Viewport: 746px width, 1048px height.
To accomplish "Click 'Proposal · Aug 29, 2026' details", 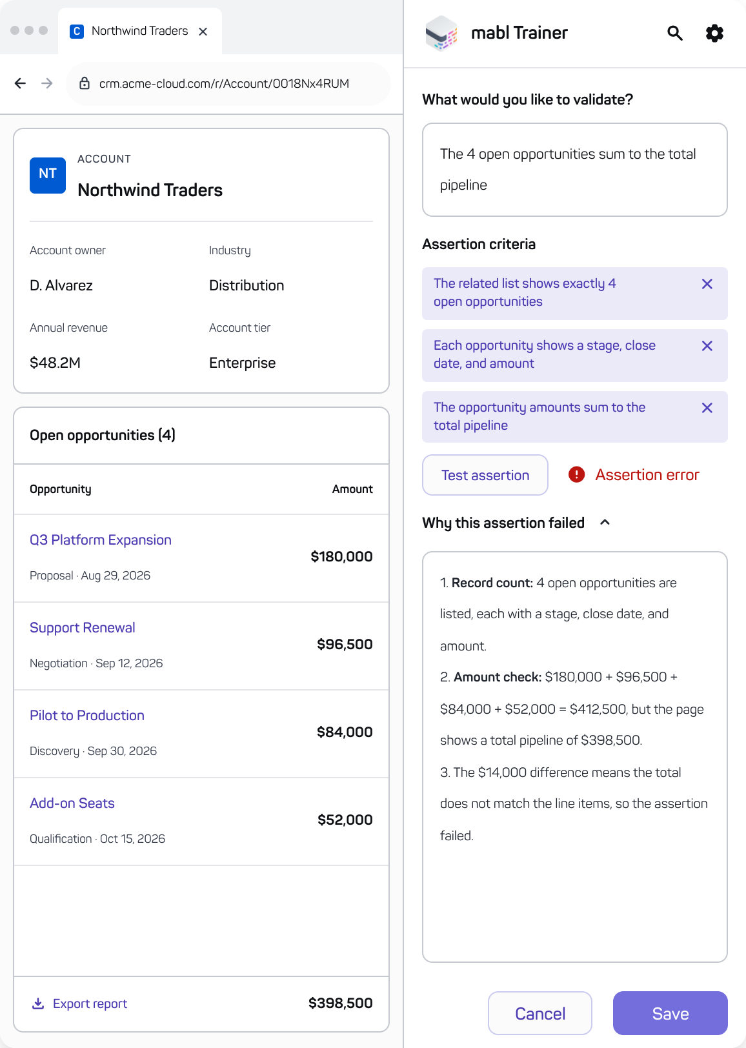I will 90,576.
